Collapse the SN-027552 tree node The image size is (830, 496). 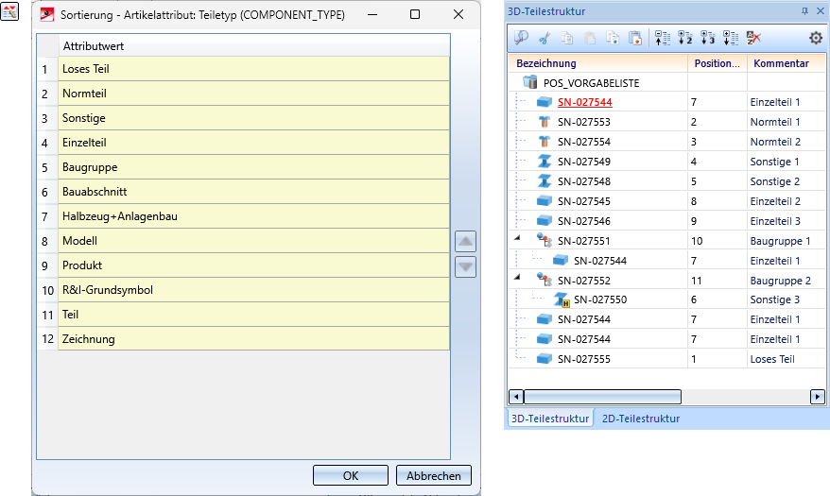(517, 277)
